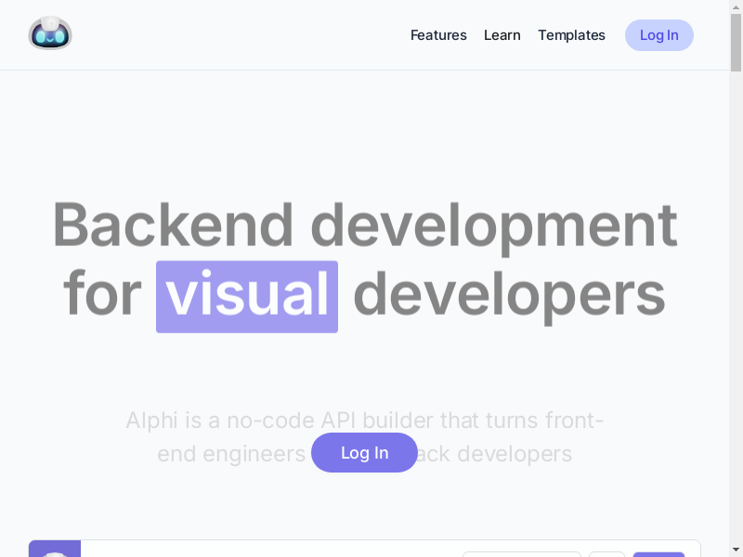Click the Alphi robot logo

50,34
